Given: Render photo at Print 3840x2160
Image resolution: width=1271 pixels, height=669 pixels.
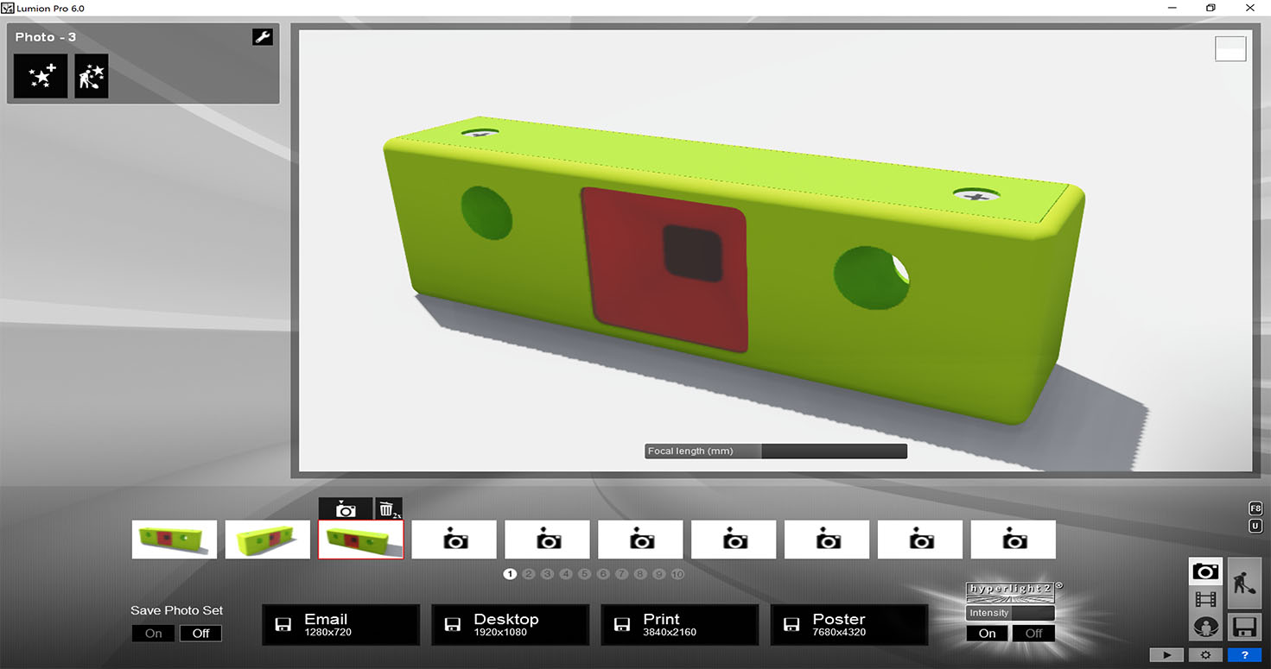Looking at the screenshot, I should coord(680,625).
